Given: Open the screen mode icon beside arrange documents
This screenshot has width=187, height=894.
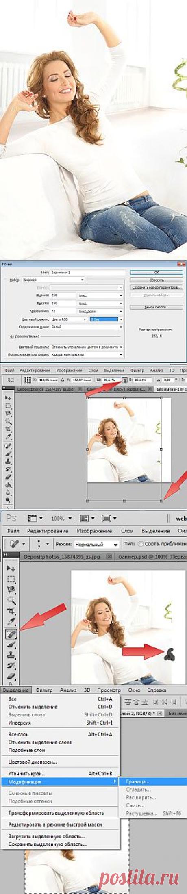Looking at the screenshot, I should tap(109, 519).
